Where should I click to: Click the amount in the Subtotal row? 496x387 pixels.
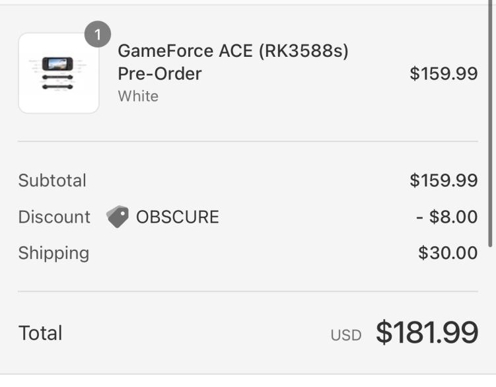[x=443, y=180]
